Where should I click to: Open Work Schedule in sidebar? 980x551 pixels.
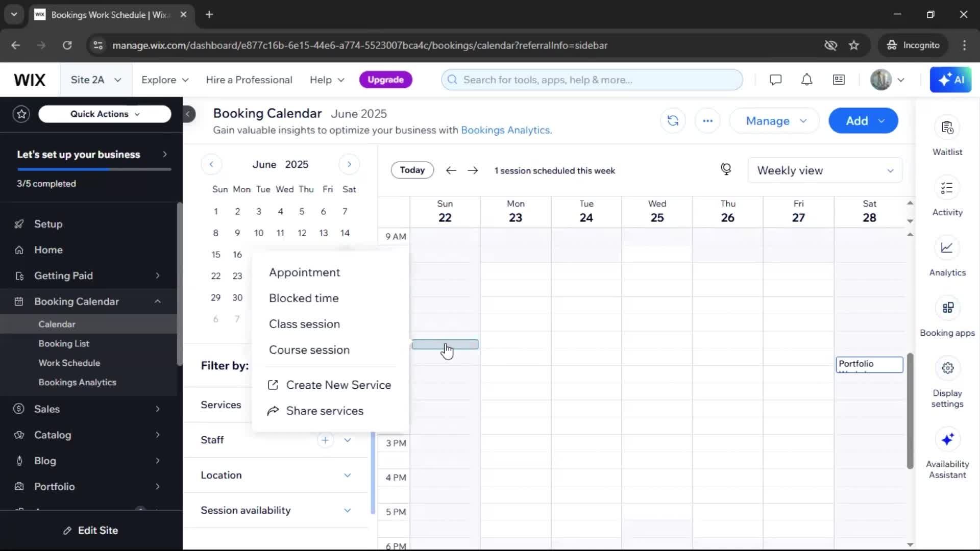click(69, 363)
